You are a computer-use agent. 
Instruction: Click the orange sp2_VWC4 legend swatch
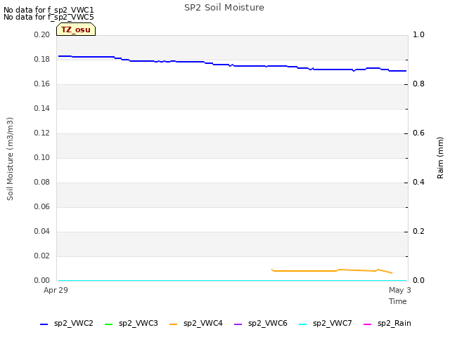pos(173,324)
